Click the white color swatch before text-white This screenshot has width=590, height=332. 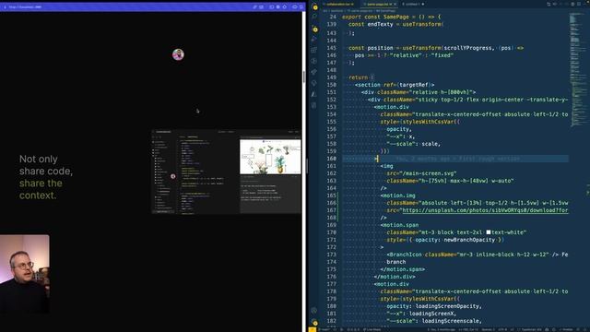[x=488, y=232]
